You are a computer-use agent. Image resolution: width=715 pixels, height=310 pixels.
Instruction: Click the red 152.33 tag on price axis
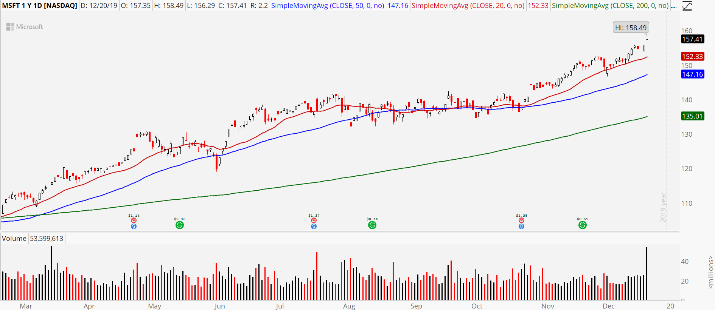click(x=692, y=57)
